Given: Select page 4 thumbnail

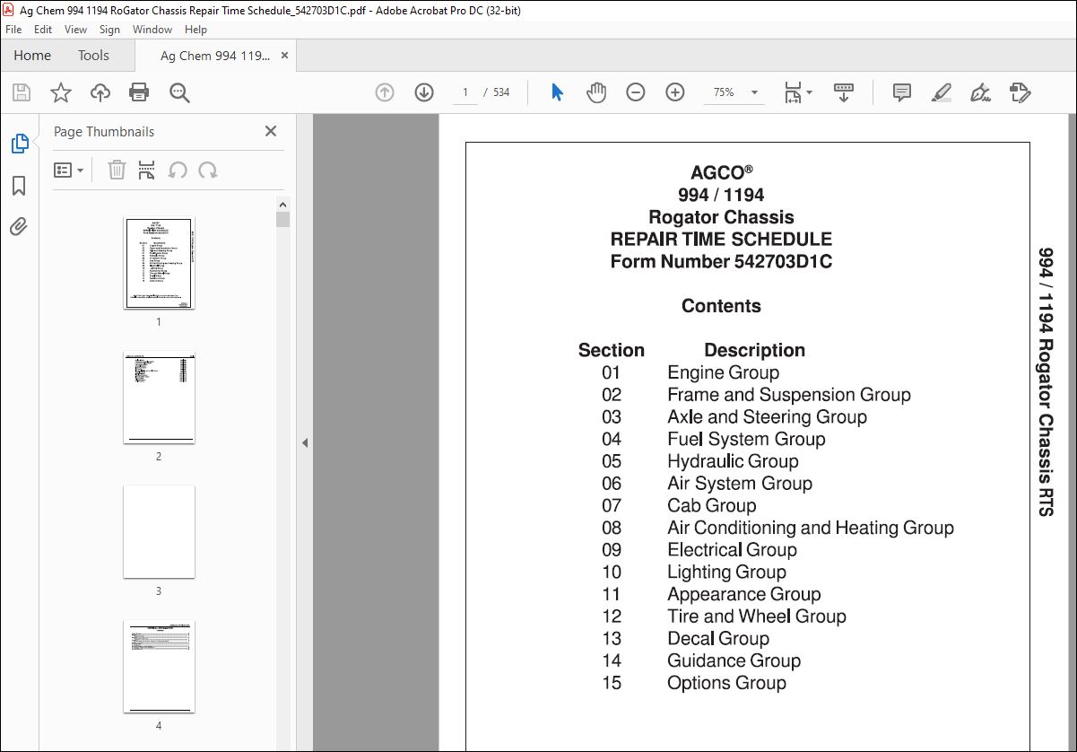Looking at the screenshot, I should tap(159, 667).
